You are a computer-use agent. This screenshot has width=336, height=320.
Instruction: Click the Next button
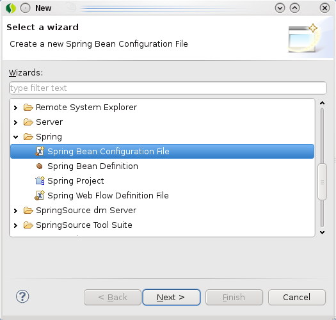pyautogui.click(x=172, y=298)
